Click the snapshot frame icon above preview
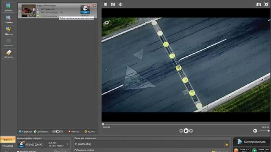 [x=113, y=5]
